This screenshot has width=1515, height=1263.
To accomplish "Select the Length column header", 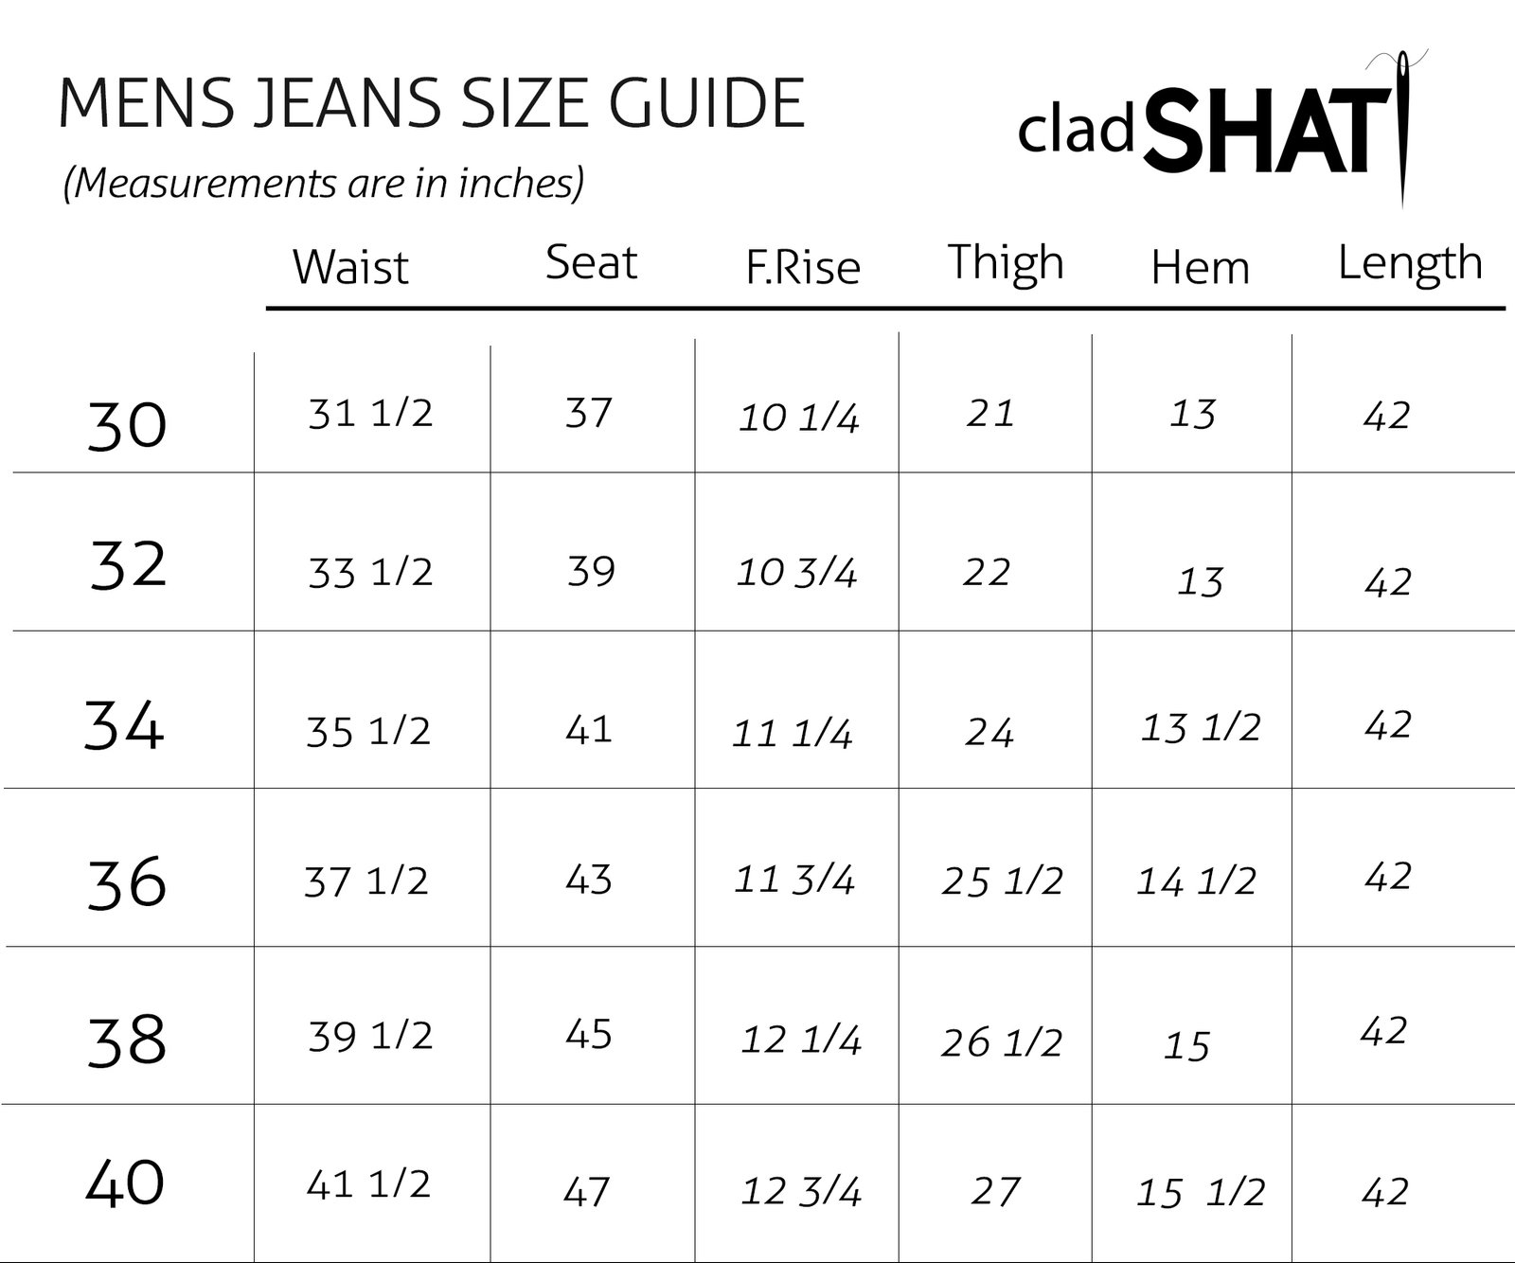I will (1409, 262).
